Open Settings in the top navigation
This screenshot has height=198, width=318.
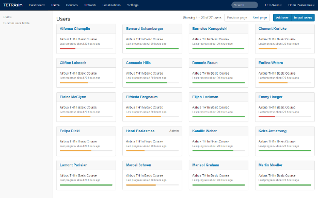(x=133, y=5)
